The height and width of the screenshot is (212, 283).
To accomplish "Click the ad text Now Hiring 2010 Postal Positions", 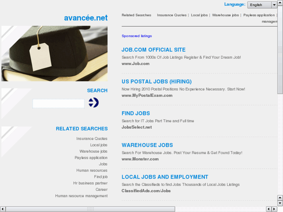I will tap(183, 89).
